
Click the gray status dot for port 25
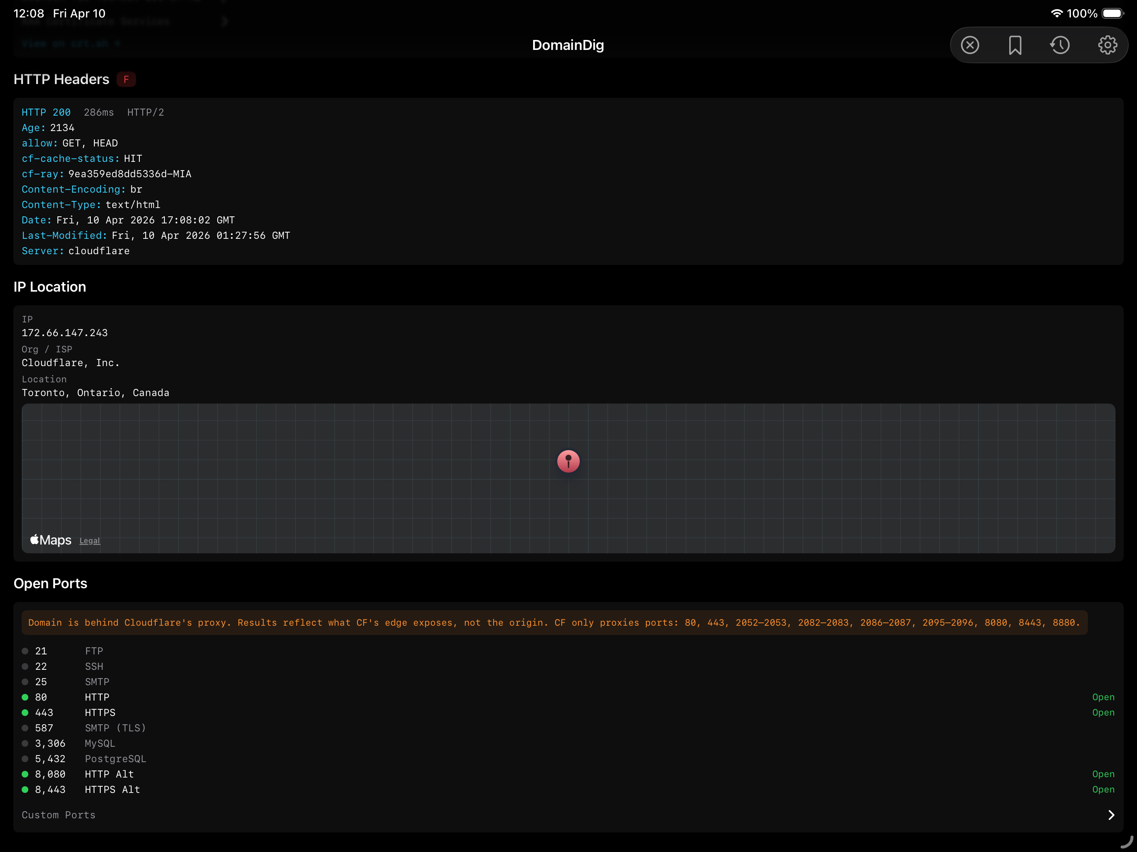click(25, 681)
